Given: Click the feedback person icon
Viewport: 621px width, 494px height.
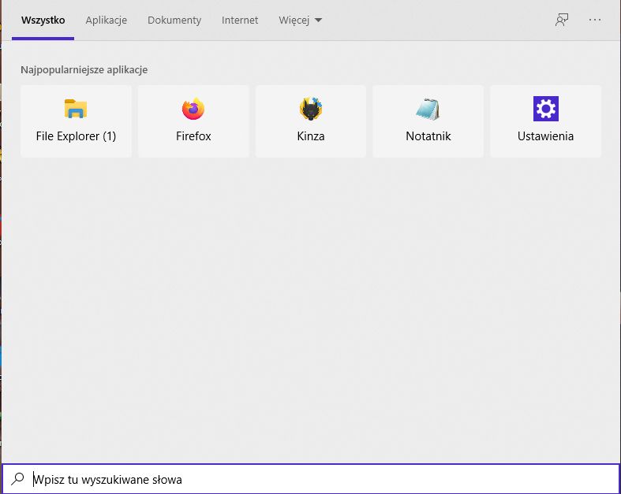Looking at the screenshot, I should point(562,20).
